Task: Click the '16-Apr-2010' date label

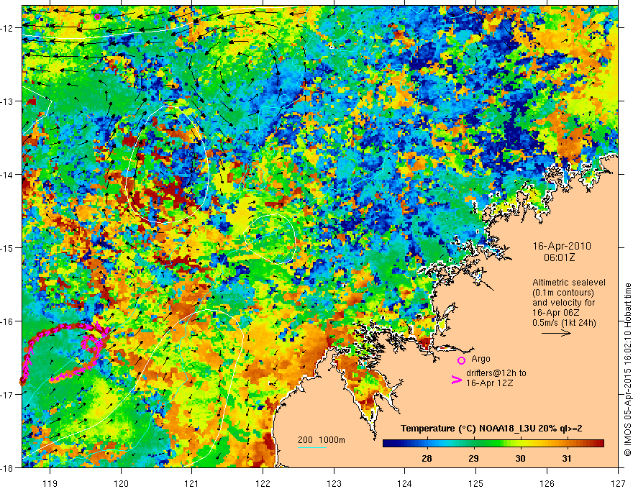Action: 562,246
